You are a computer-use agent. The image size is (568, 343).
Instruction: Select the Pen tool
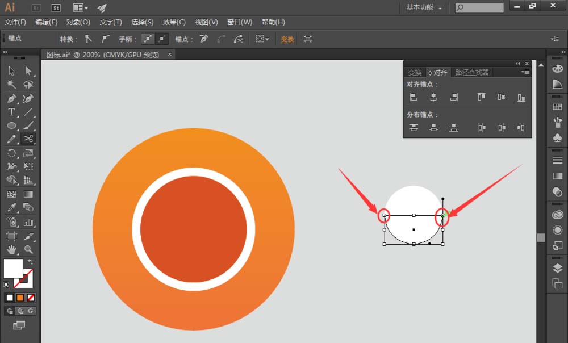point(11,98)
